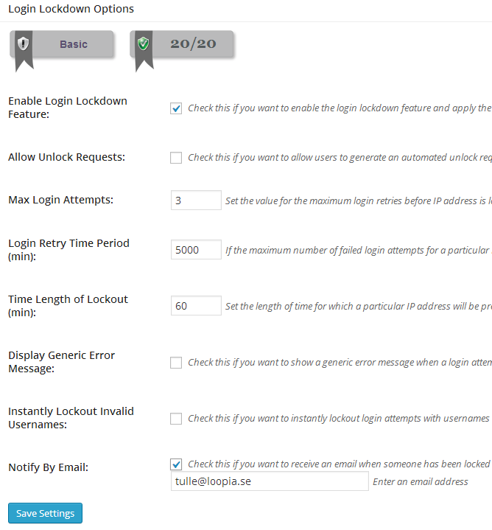This screenshot has height=530, width=492.
Task: Click the Login Lockdown Options heading
Action: (71, 9)
